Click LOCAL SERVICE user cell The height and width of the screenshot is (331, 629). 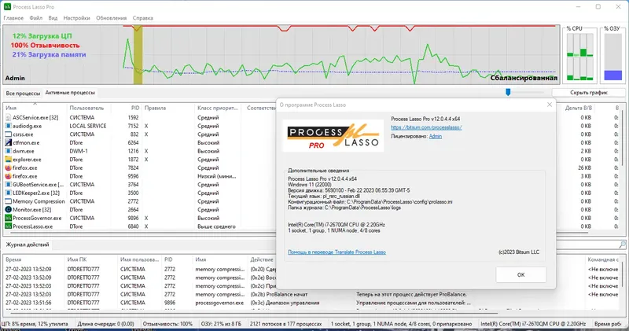click(88, 126)
